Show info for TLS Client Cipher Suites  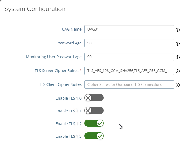[x=178, y=85]
